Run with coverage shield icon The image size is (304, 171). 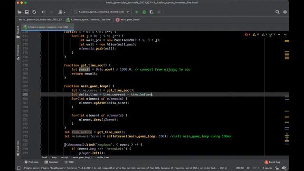point(152,12)
